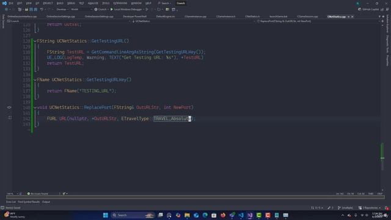Click the Windows Start button
Viewport: 391px width, 220px height.
coord(106,215)
